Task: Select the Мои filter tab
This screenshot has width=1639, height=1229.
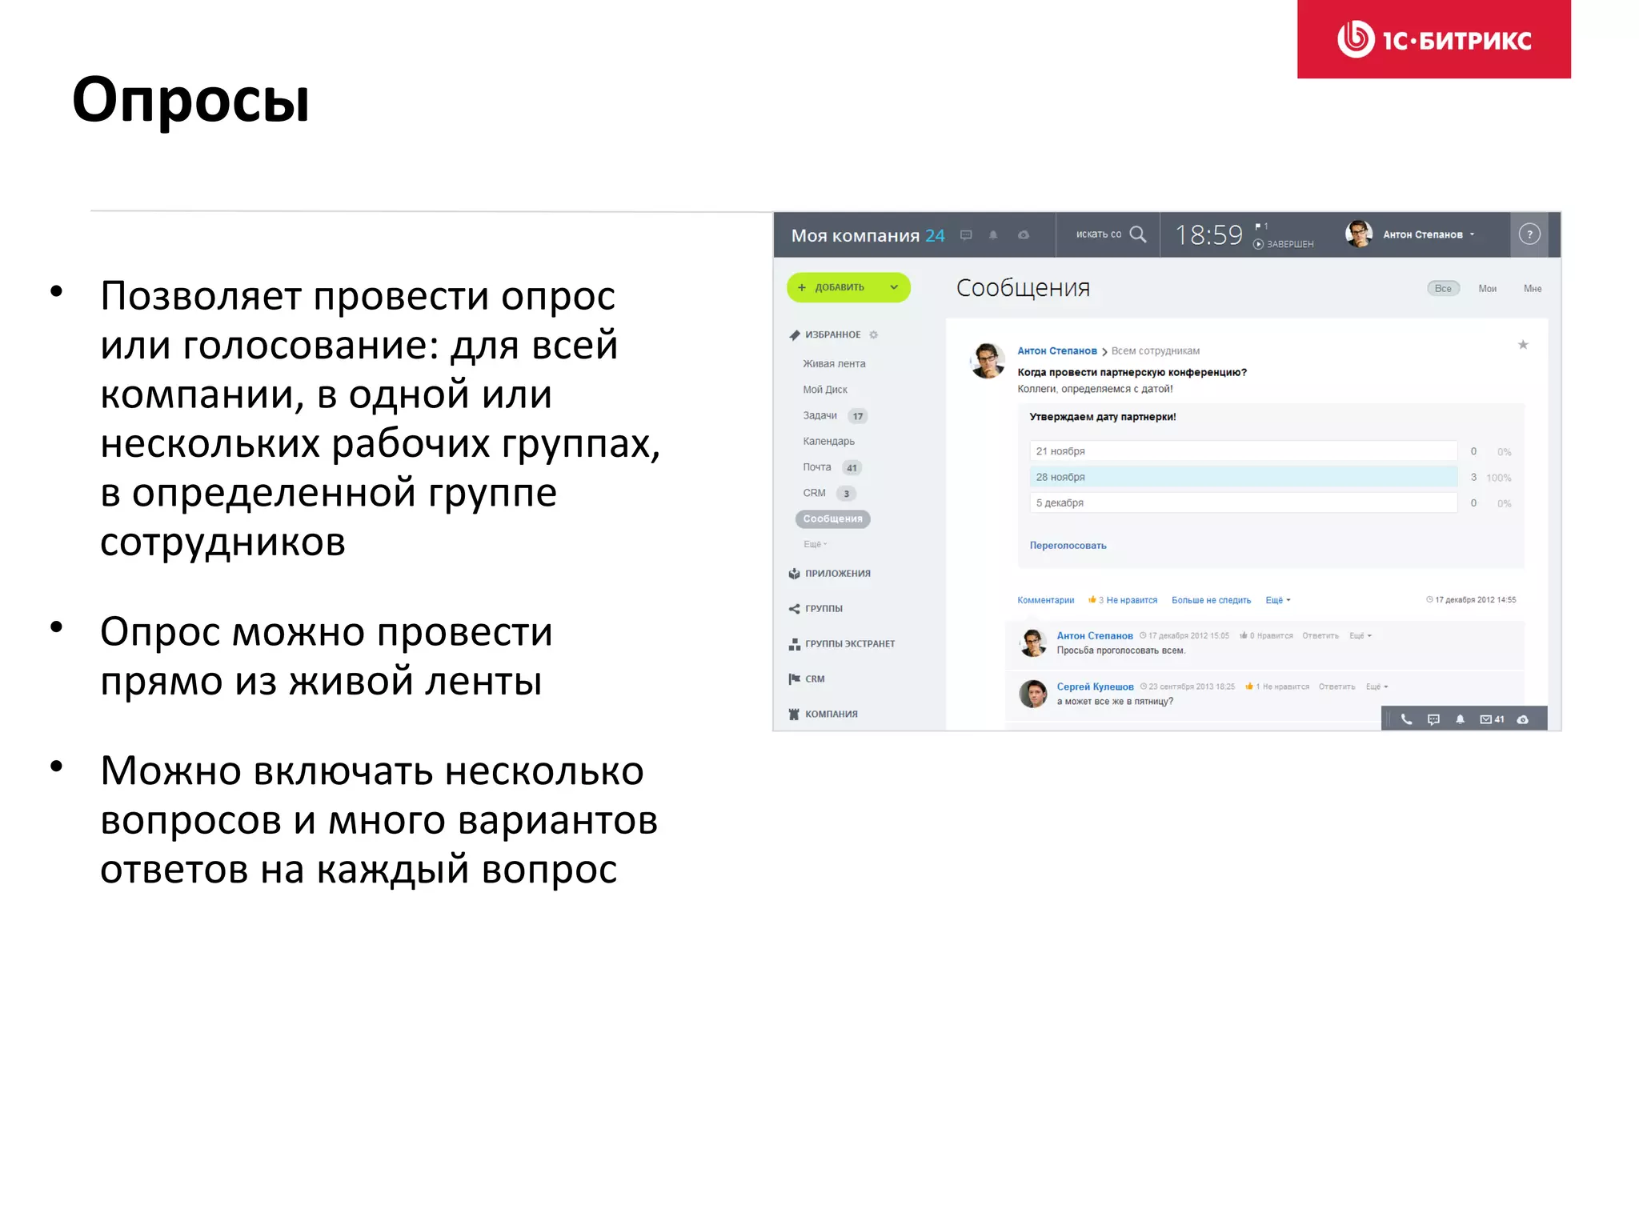Action: [x=1487, y=288]
